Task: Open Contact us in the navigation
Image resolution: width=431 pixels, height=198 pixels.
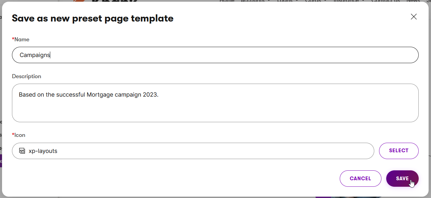Action: (x=385, y=1)
